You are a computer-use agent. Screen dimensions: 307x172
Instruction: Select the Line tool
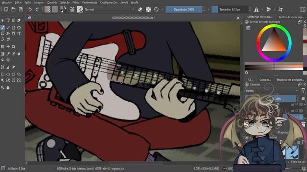(8, 28)
